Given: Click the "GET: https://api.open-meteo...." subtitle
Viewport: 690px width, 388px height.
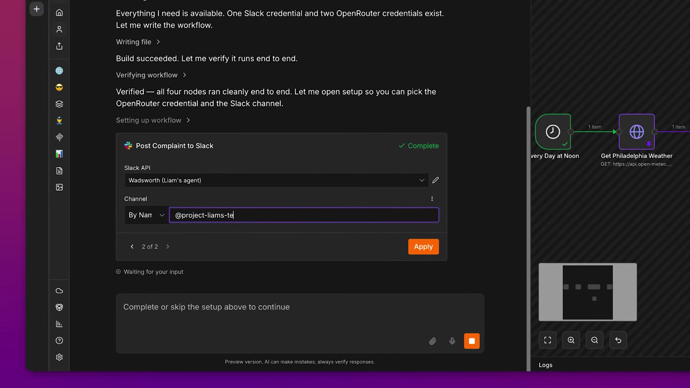Looking at the screenshot, I should [636, 164].
